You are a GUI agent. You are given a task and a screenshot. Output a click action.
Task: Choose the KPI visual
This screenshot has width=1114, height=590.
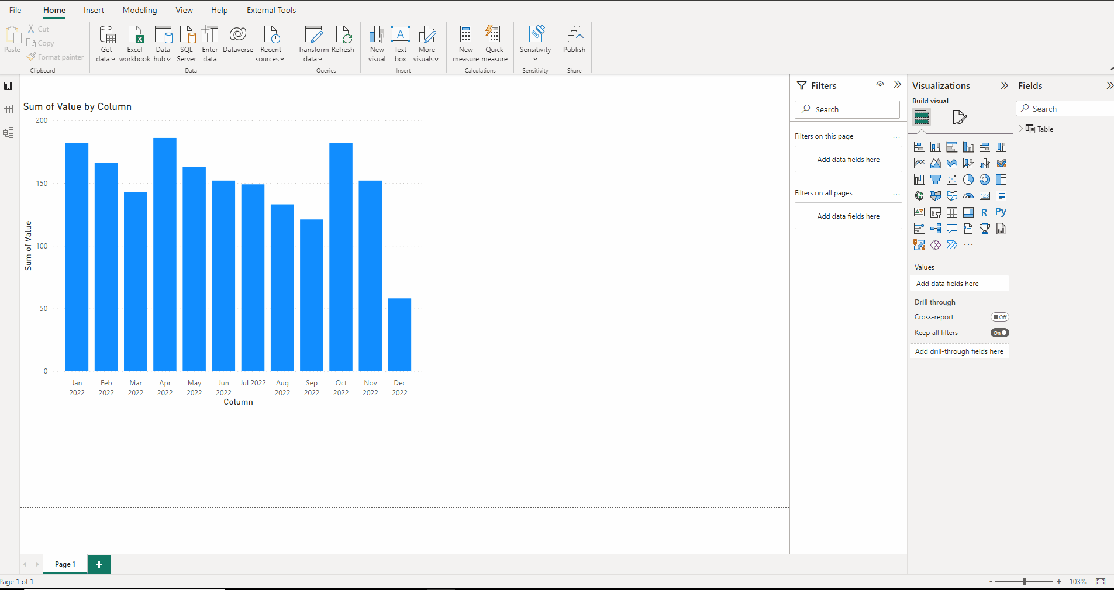pos(919,212)
